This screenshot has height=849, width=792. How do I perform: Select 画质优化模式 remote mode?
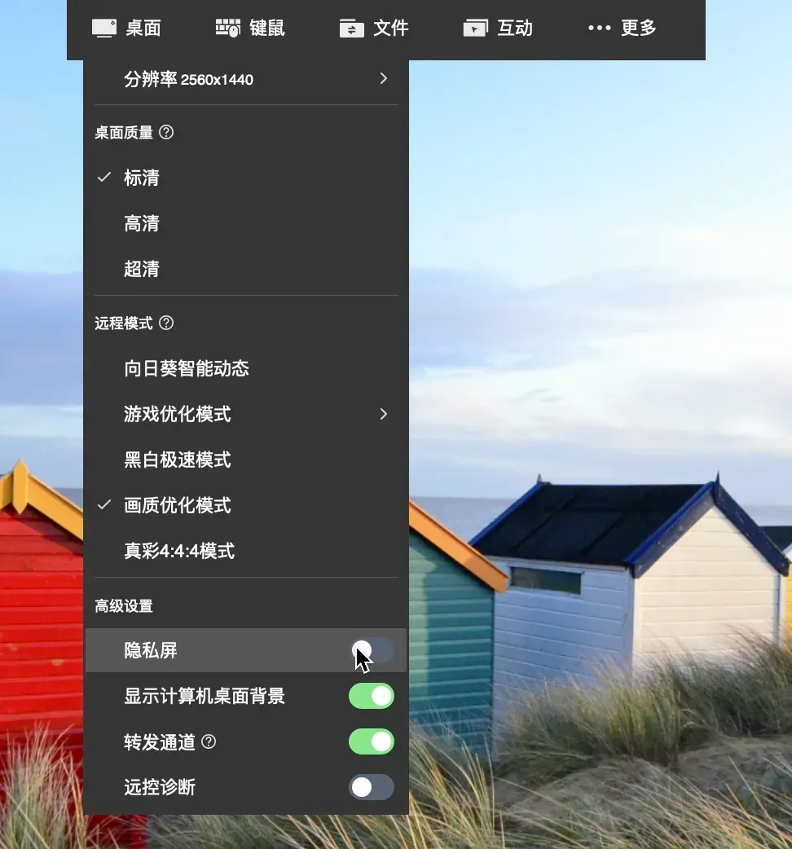[x=246, y=505]
